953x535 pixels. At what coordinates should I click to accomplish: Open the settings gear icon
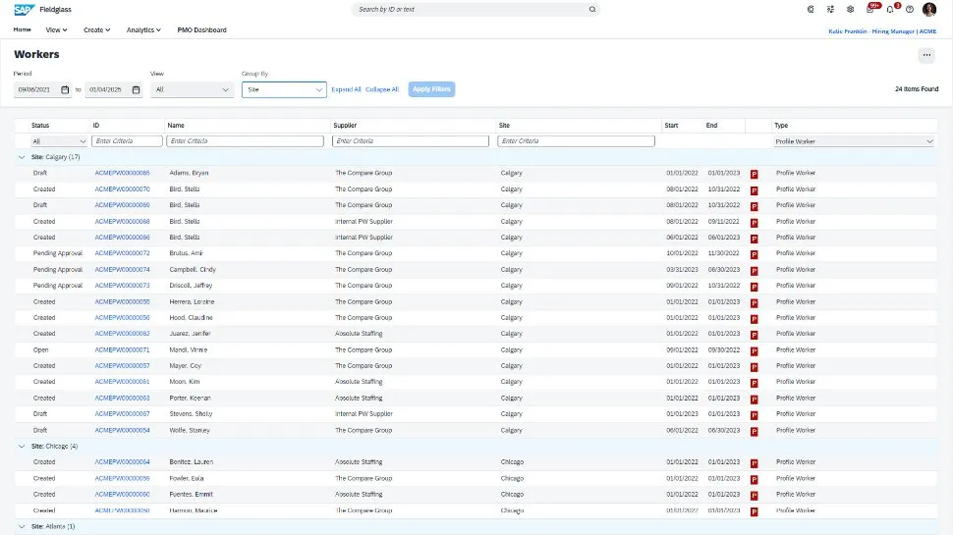pyautogui.click(x=850, y=9)
